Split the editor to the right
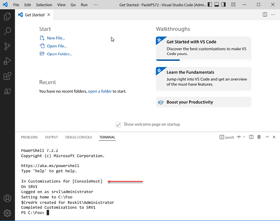This screenshot has width=280, height=221. point(265,15)
